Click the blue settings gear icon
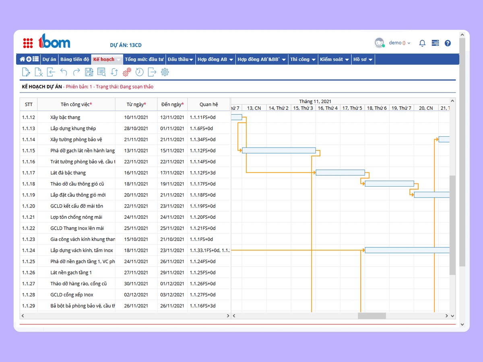 pos(165,72)
